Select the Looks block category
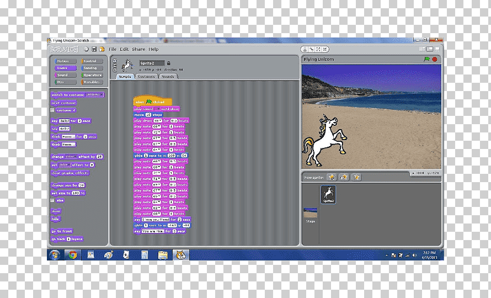491x298 pixels. [x=66, y=68]
